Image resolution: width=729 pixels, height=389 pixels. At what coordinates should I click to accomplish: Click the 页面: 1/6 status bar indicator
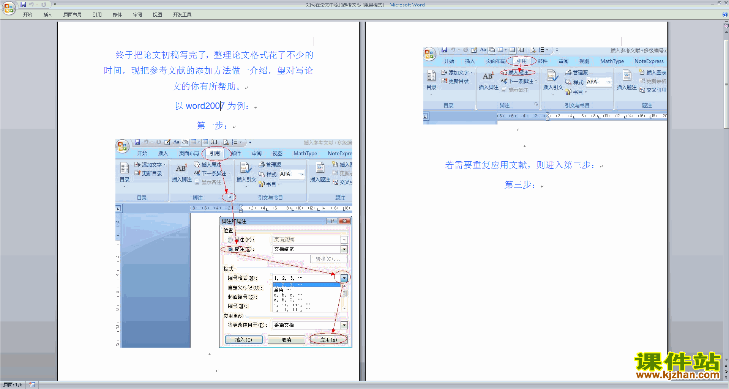coord(13,385)
